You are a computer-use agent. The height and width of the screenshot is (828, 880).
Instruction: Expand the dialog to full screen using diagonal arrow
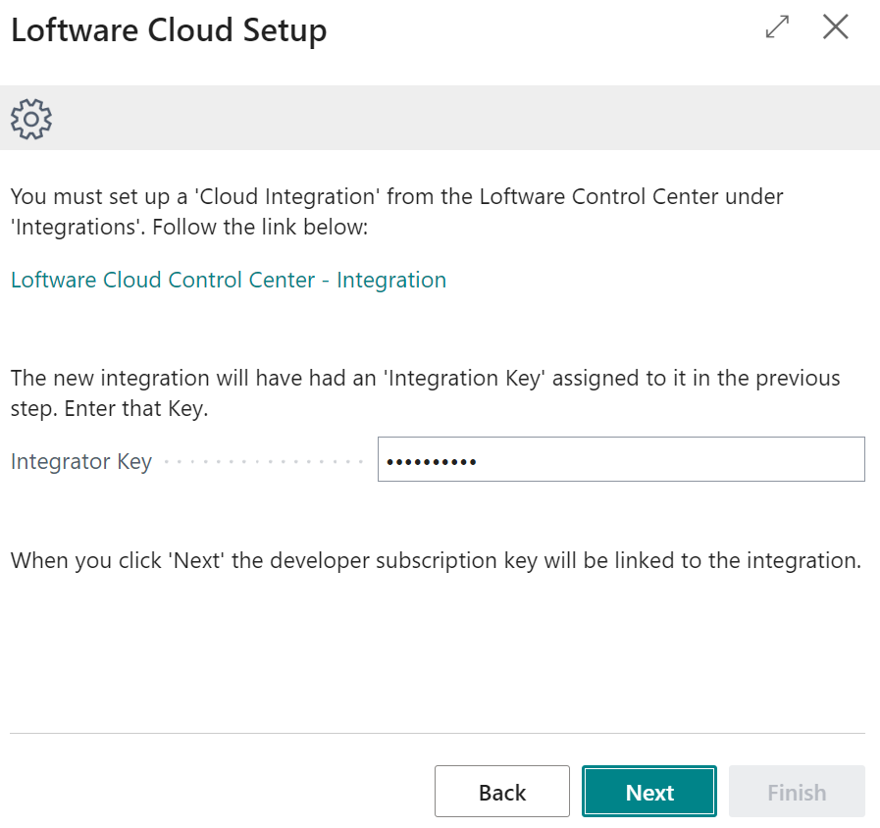click(776, 27)
